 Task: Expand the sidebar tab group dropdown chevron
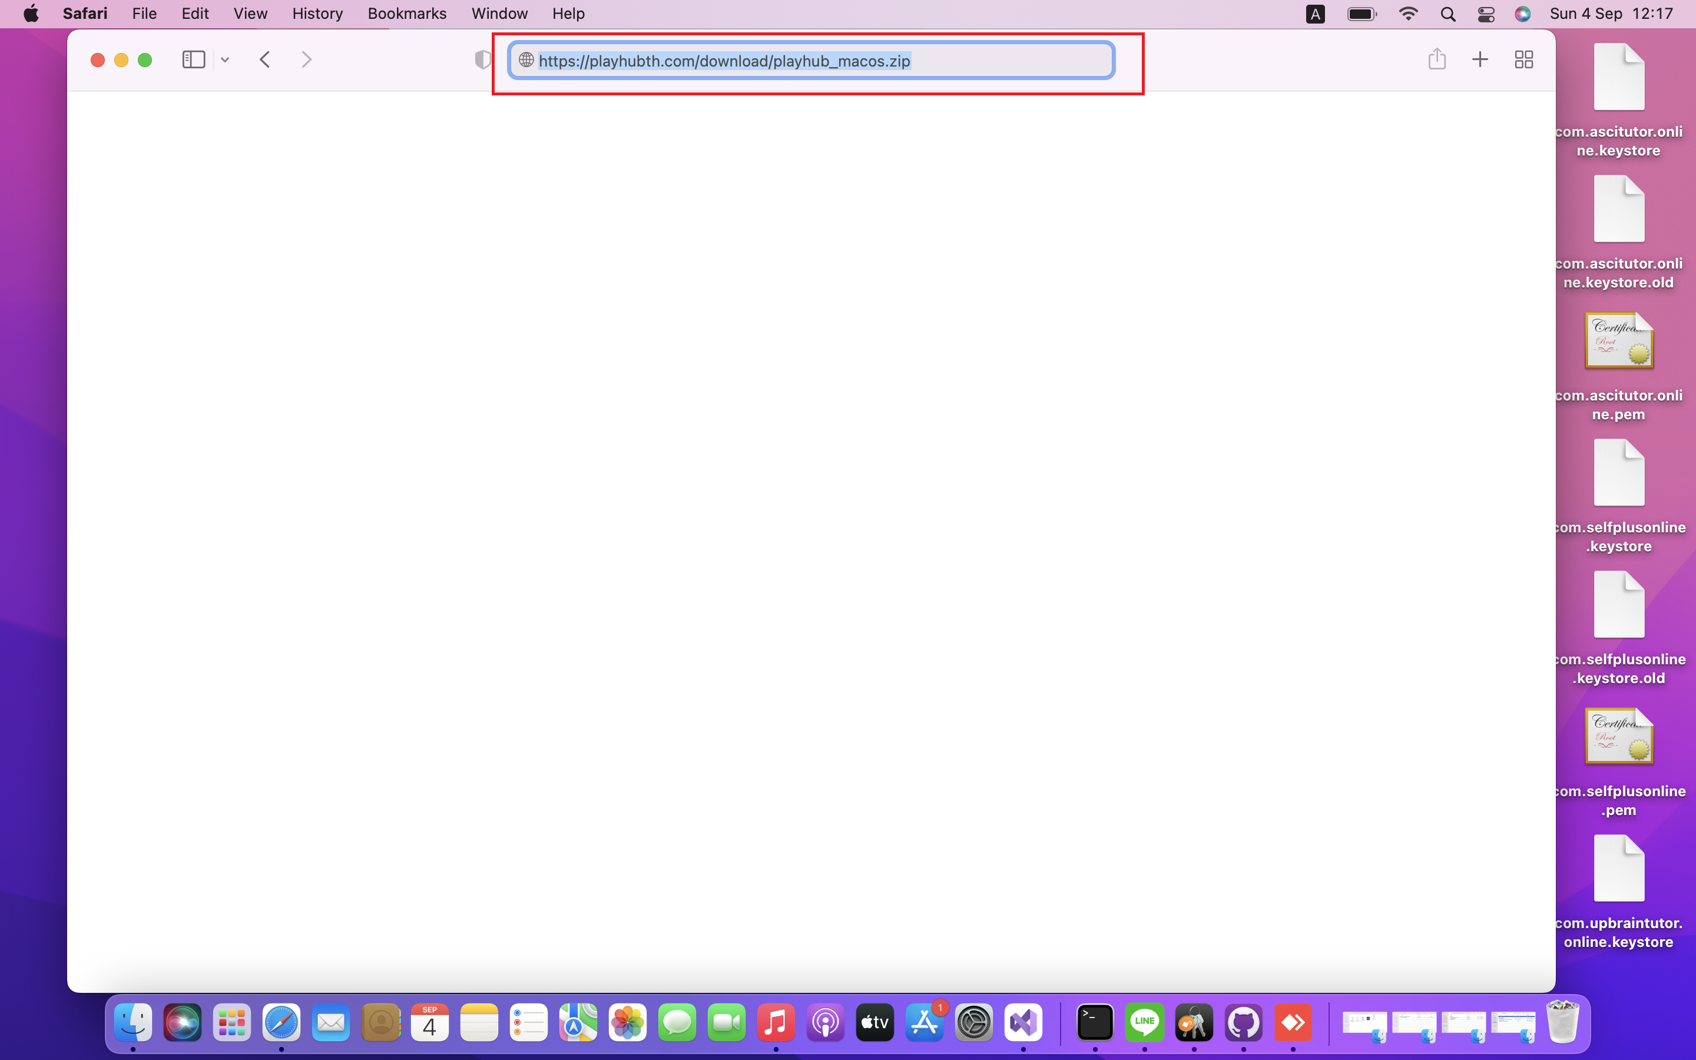(225, 60)
